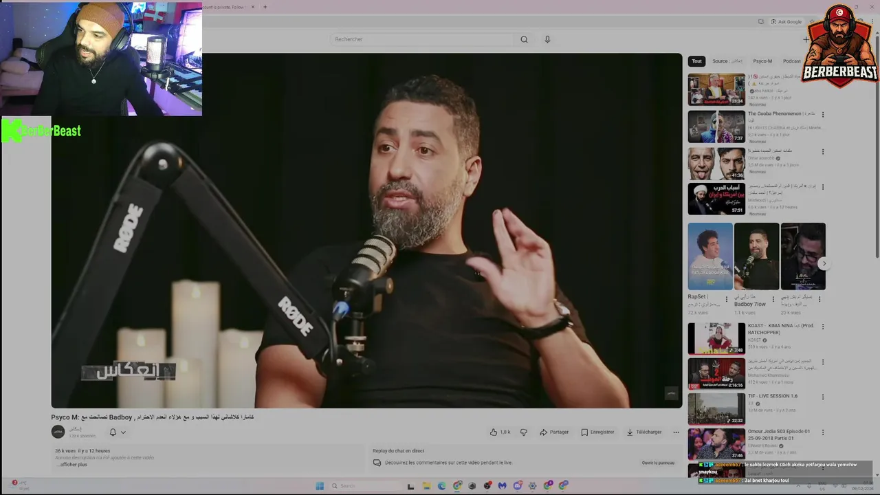The width and height of the screenshot is (880, 495).
Task: Open the 57:51 duration video thumbnail
Action: tap(716, 199)
